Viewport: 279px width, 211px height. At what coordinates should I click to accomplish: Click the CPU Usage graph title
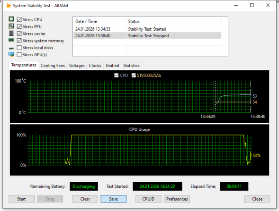[139, 130]
